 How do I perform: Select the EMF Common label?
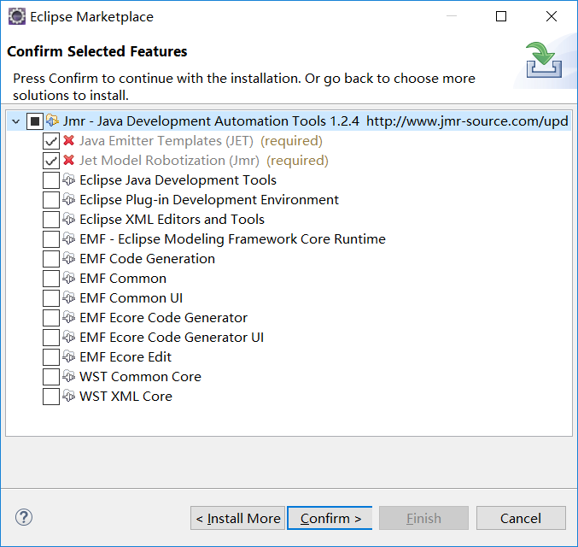tap(123, 279)
